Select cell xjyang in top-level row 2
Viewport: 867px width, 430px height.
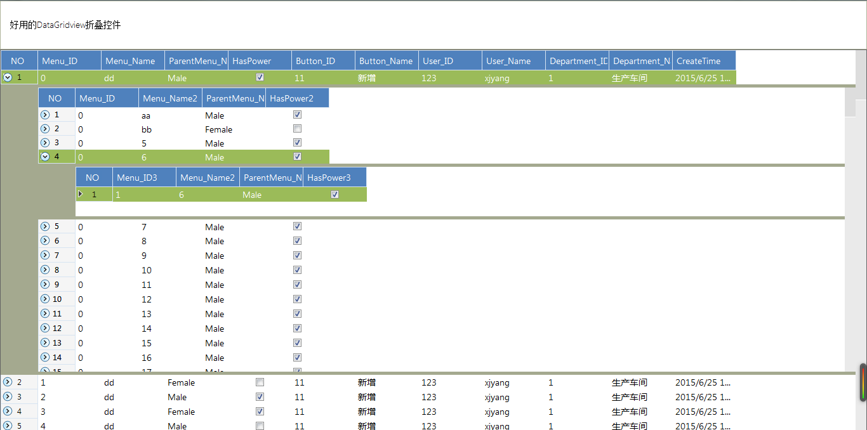point(514,382)
